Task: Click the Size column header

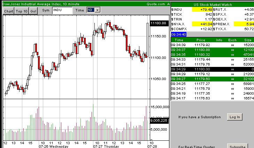Action: (248, 40)
